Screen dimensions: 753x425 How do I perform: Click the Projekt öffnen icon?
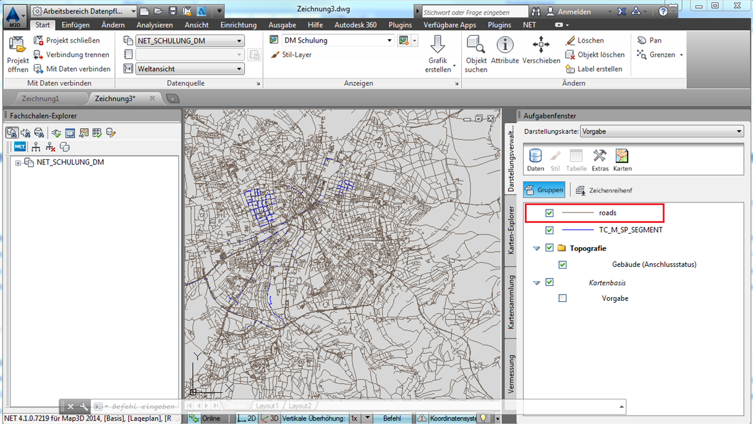click(x=18, y=54)
